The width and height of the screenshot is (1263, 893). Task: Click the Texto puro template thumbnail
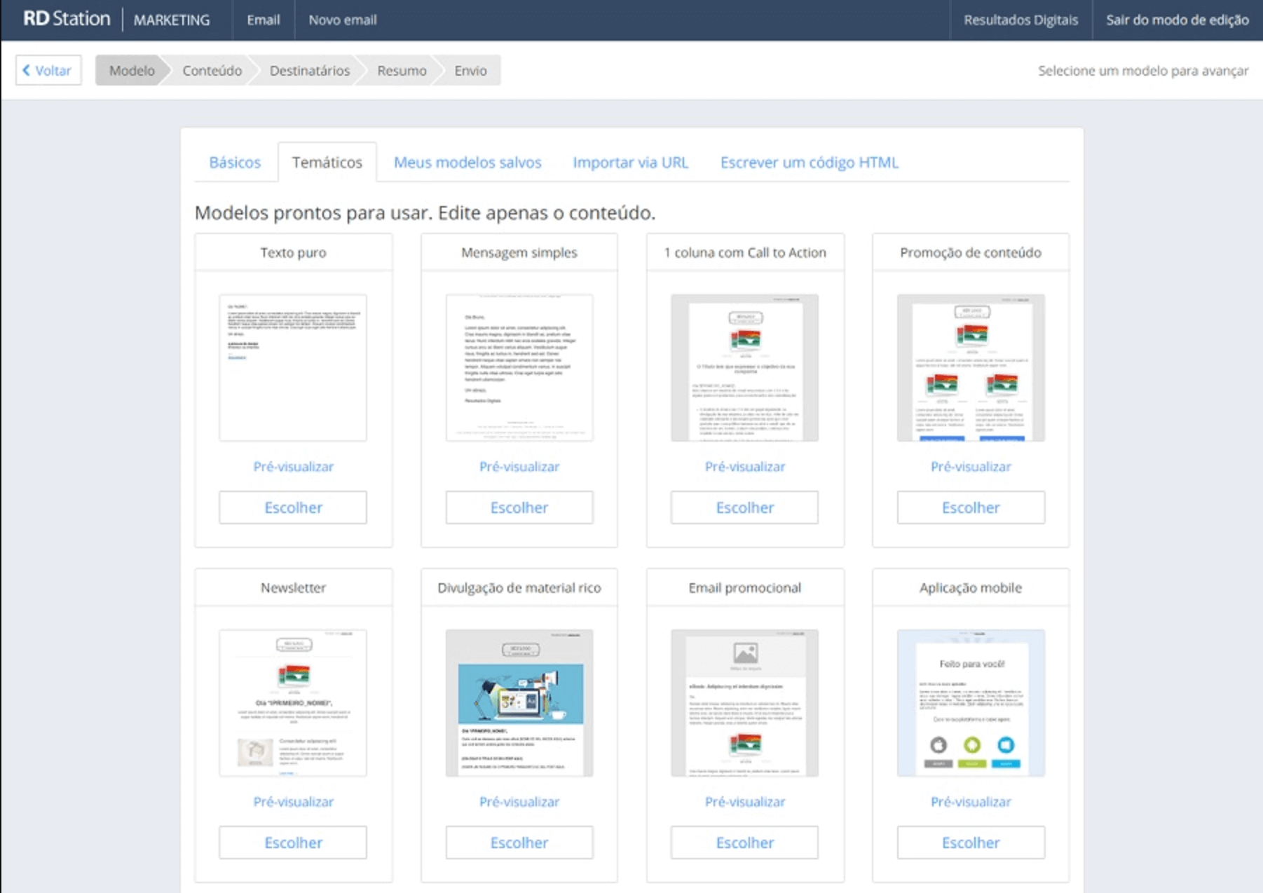coord(293,367)
